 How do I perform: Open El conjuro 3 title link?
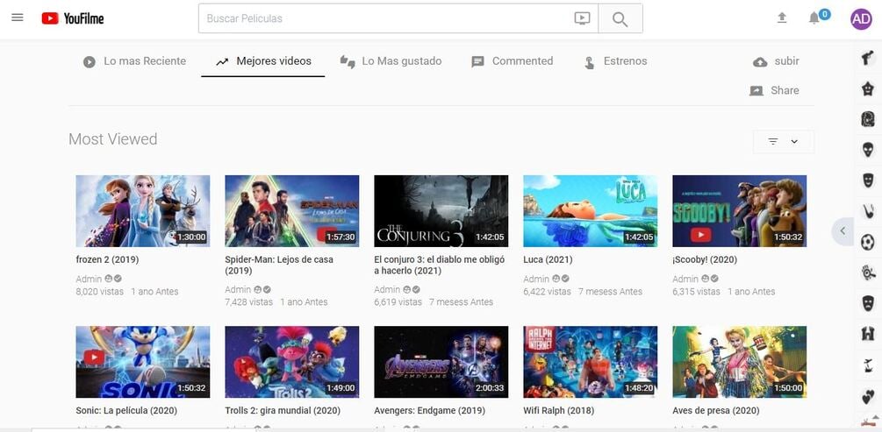coord(440,266)
